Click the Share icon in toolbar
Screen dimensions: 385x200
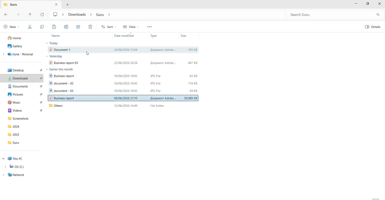pyautogui.click(x=78, y=27)
